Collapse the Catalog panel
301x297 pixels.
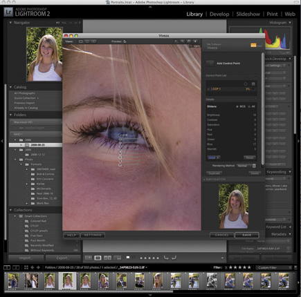[x=10, y=87]
